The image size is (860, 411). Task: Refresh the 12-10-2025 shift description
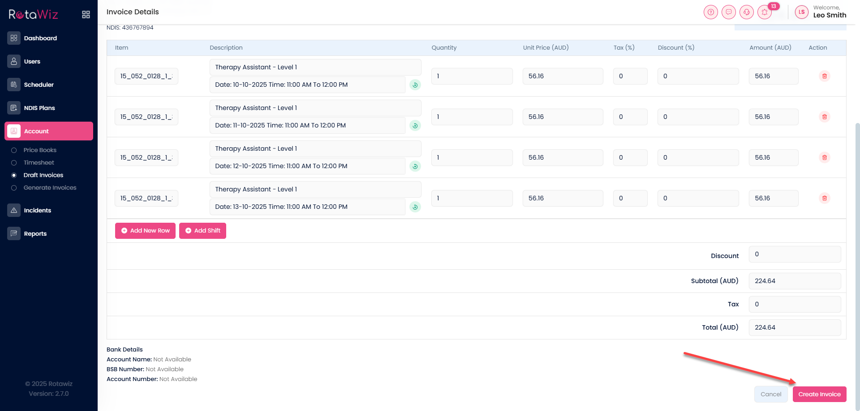(415, 166)
